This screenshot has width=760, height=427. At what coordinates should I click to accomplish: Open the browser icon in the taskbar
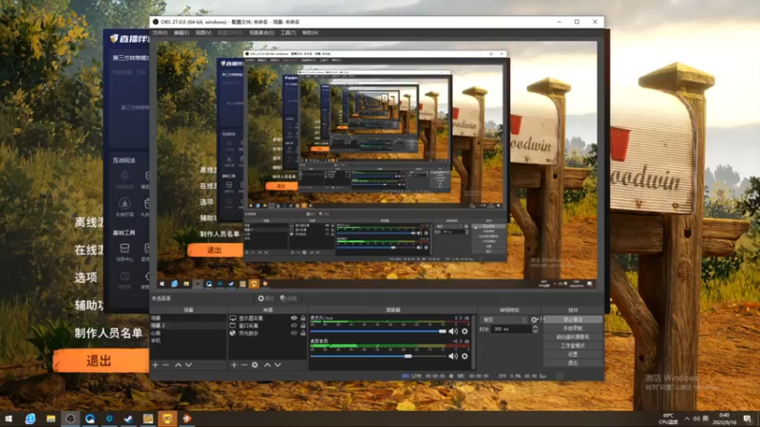(30, 418)
